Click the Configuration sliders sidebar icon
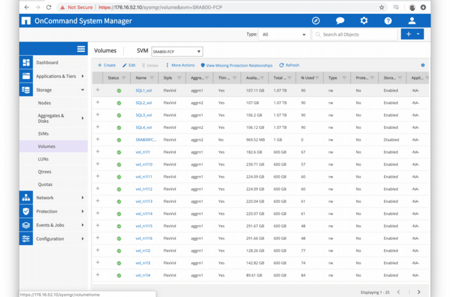This screenshot has width=450, height=297. pyautogui.click(x=26, y=239)
